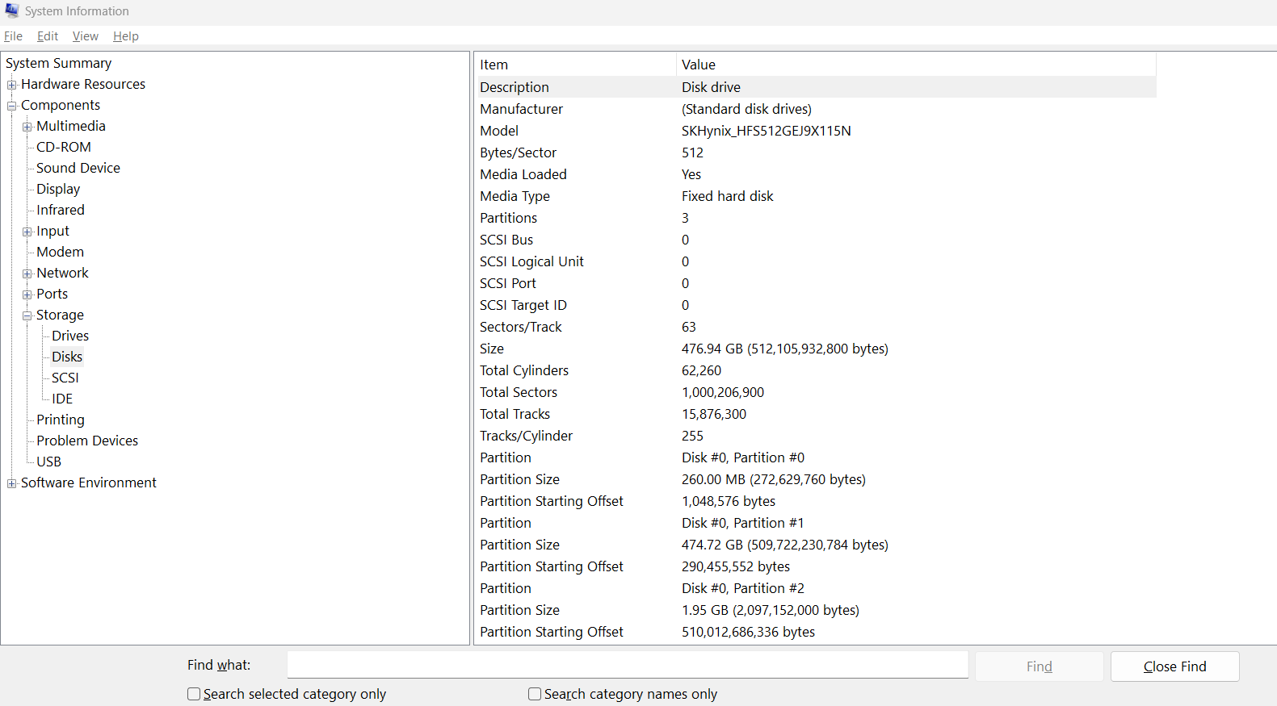Click the Value column header
This screenshot has width=1277, height=706.
916,65
